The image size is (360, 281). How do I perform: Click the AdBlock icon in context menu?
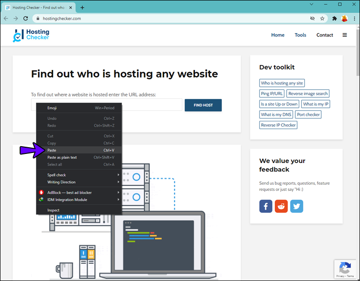[41, 192]
